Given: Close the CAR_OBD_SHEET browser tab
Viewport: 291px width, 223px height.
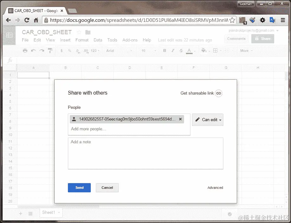Looking at the screenshot, I should pyautogui.click(x=62, y=11).
